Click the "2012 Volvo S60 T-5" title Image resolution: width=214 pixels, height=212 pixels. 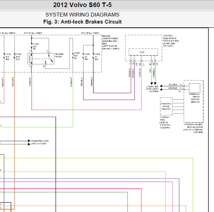click(x=82, y=5)
